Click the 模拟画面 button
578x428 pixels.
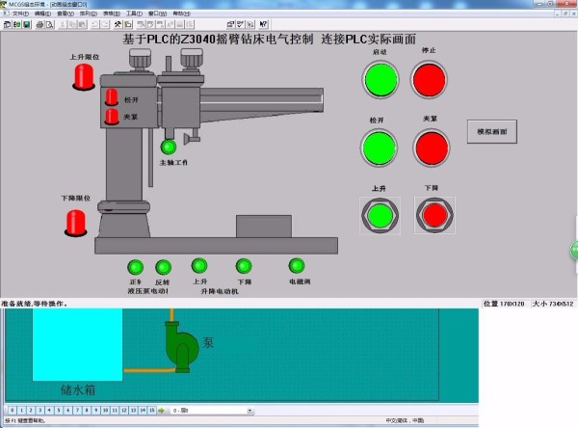pyautogui.click(x=492, y=131)
